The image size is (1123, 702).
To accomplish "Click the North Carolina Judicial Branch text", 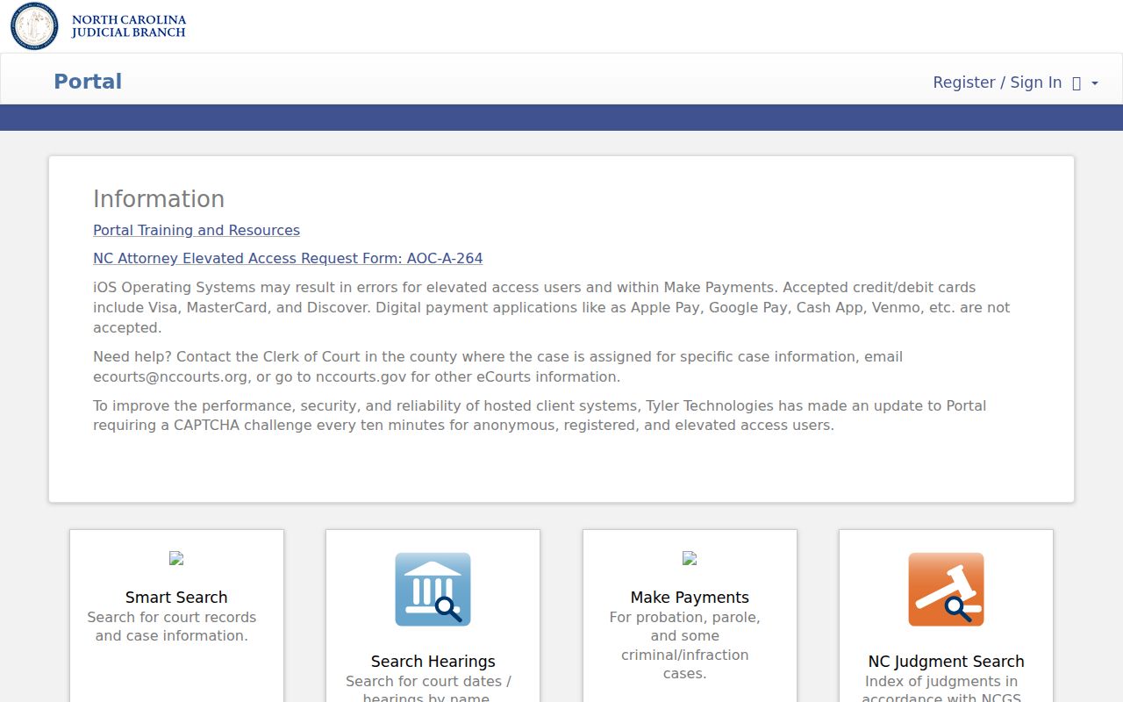I will (x=128, y=26).
